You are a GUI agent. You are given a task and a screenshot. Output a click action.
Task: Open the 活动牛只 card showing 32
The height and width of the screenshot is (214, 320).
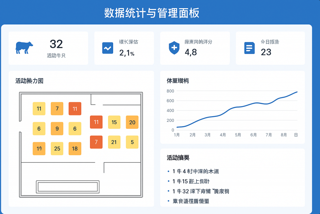[48, 48]
